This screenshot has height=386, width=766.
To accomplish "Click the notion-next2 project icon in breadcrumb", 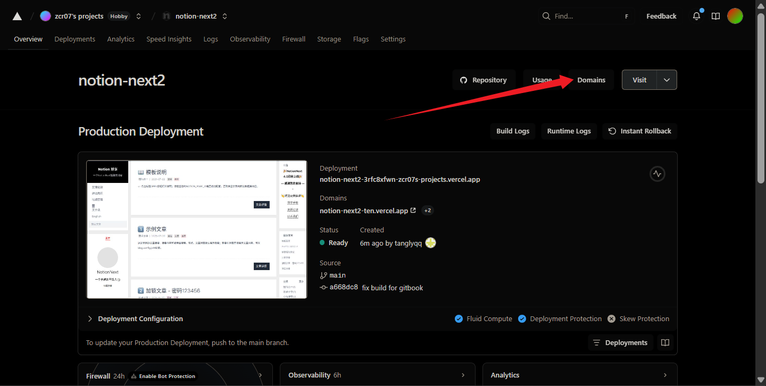I will [x=166, y=16].
